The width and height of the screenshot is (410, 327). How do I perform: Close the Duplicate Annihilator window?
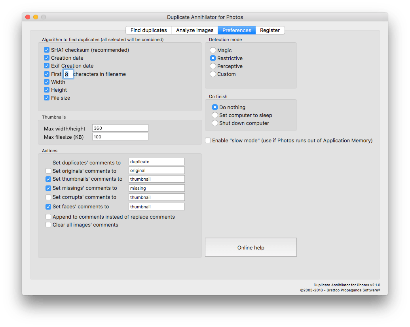coord(28,17)
